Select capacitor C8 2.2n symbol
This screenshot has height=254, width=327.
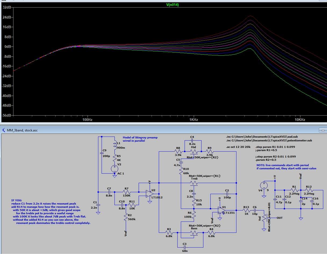point(194,194)
